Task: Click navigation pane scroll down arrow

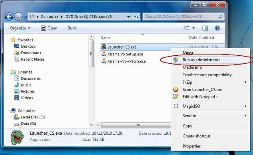Action: pyautogui.click(x=91, y=125)
